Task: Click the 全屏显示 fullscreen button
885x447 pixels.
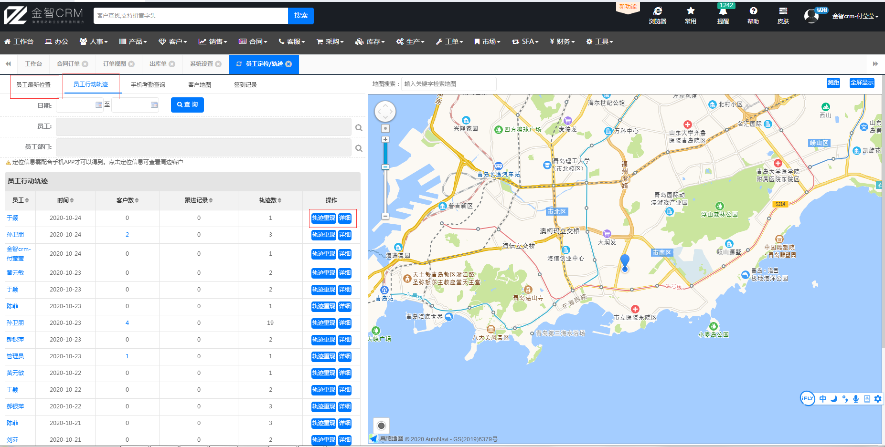Action: (862, 83)
